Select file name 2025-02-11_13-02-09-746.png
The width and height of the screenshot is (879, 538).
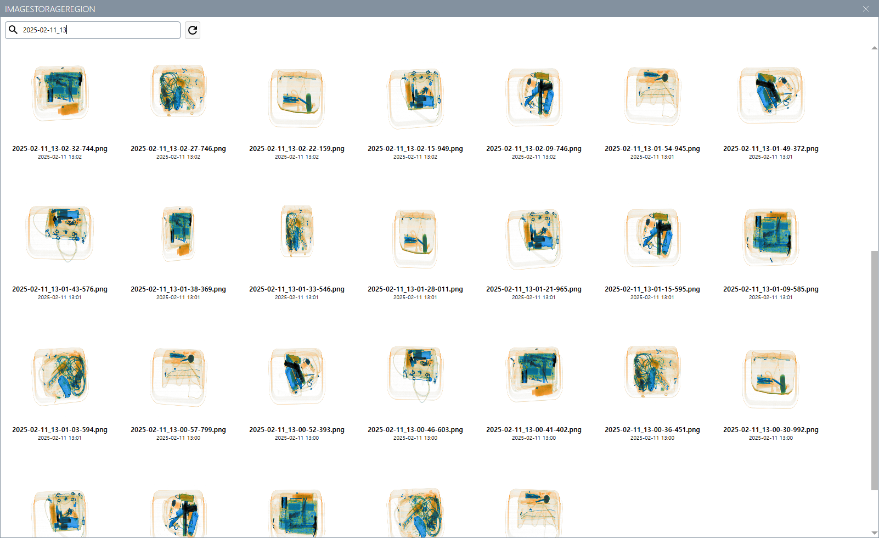tap(534, 149)
